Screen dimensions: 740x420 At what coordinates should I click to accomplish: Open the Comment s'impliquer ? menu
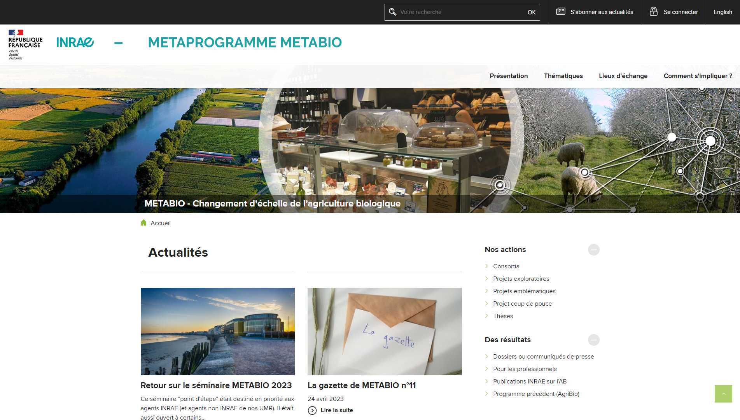pos(698,76)
